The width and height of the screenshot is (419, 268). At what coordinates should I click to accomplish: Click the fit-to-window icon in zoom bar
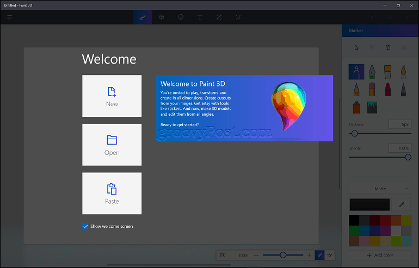coord(222,255)
